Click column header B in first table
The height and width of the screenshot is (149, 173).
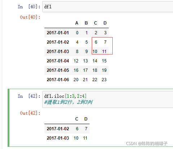coord(86,23)
